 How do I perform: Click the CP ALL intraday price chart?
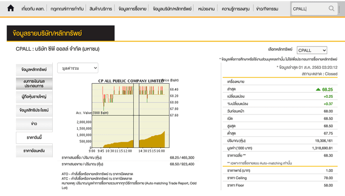click(130, 99)
